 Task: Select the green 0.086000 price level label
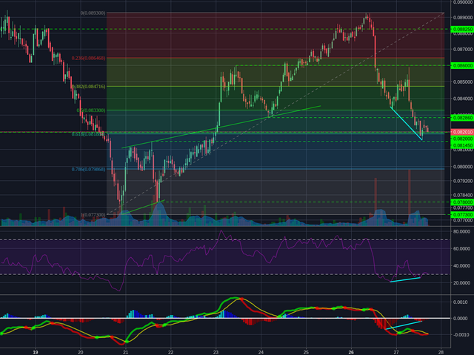click(462, 65)
